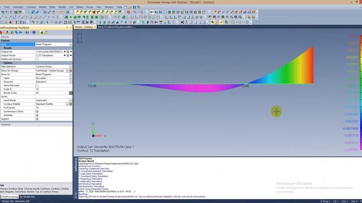362x203 pixels.
Task: Pin the PostProcessing Toolbox panel
Action: click(67, 28)
